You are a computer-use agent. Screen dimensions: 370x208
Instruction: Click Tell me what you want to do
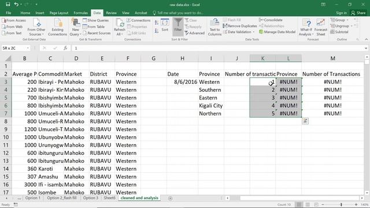pyautogui.click(x=178, y=13)
